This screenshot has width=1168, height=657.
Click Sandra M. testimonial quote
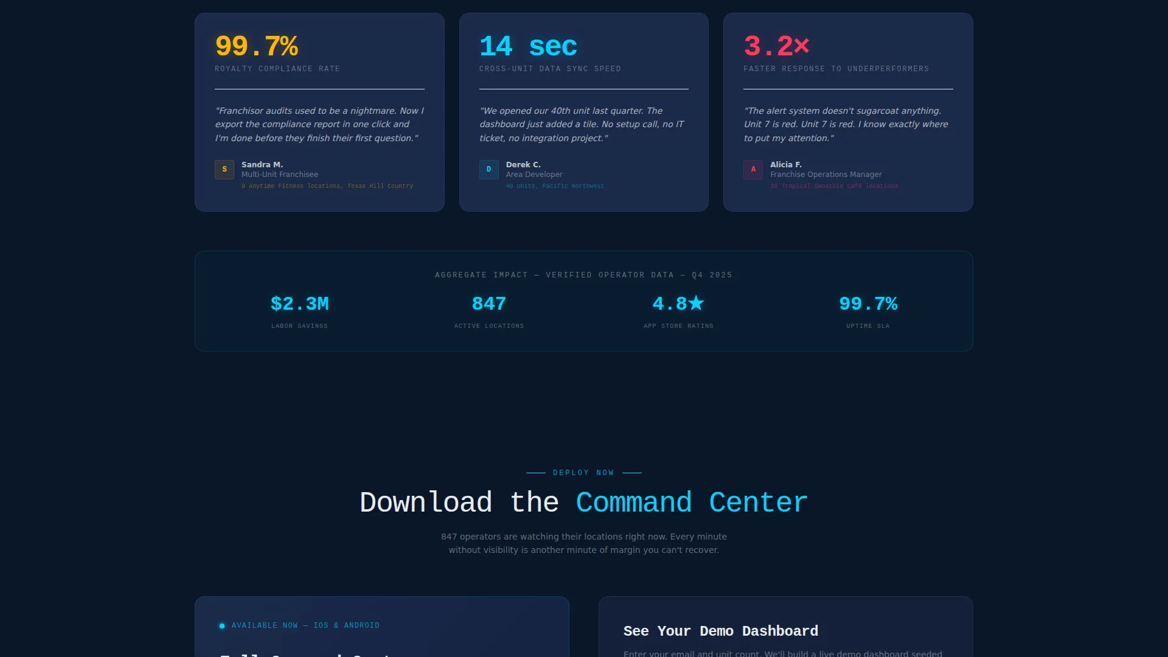coord(319,124)
